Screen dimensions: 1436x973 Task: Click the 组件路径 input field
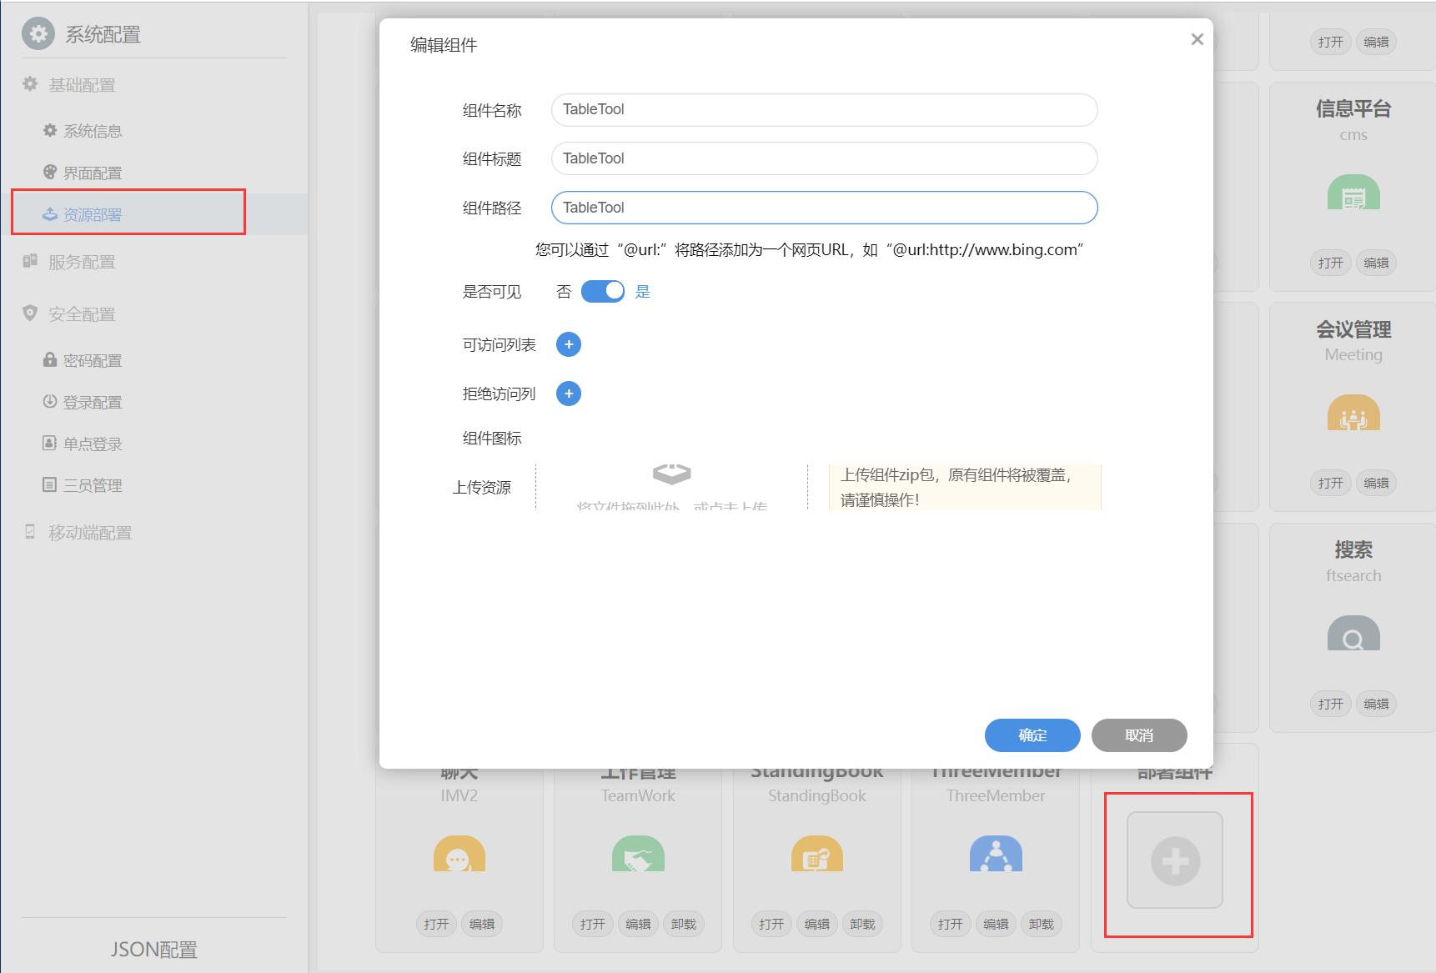(823, 208)
